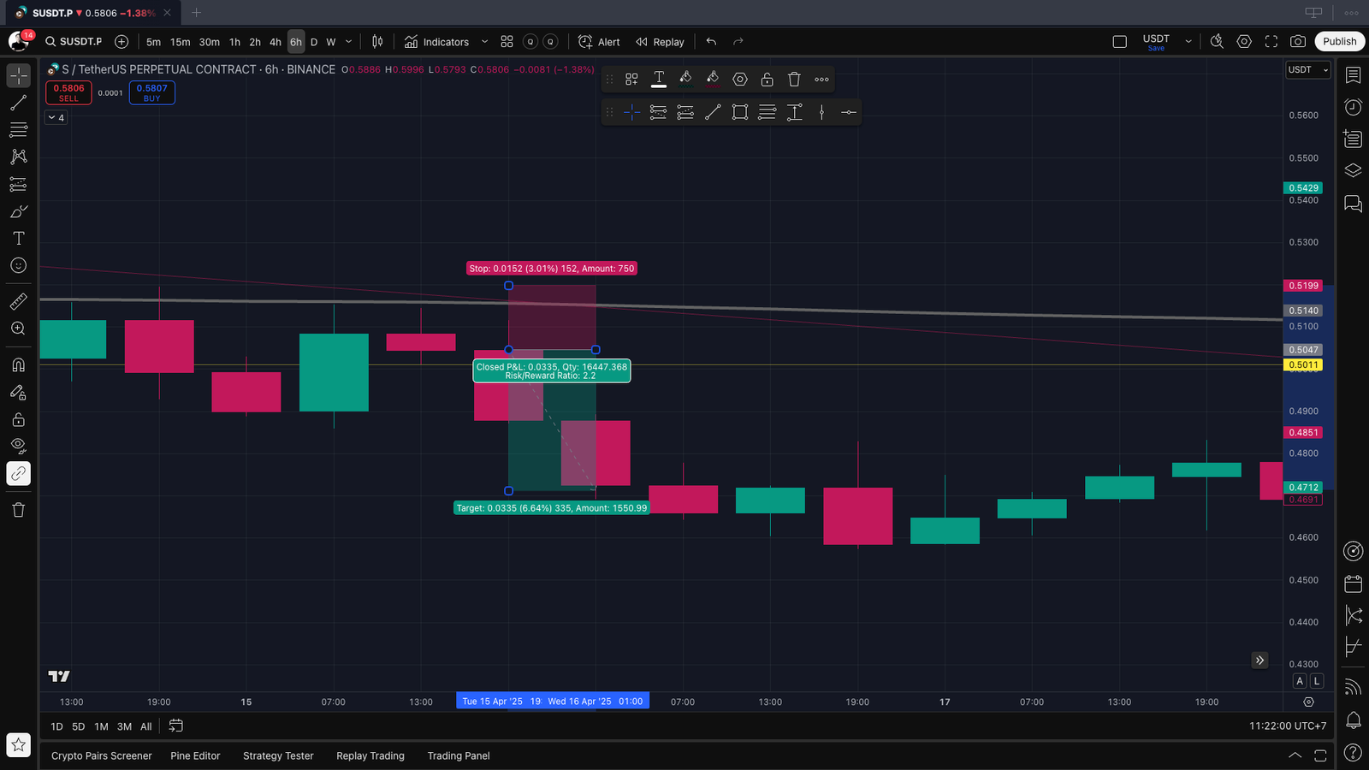Click the camera snapshot icon
This screenshot has height=770, width=1369.
pos(1298,41)
